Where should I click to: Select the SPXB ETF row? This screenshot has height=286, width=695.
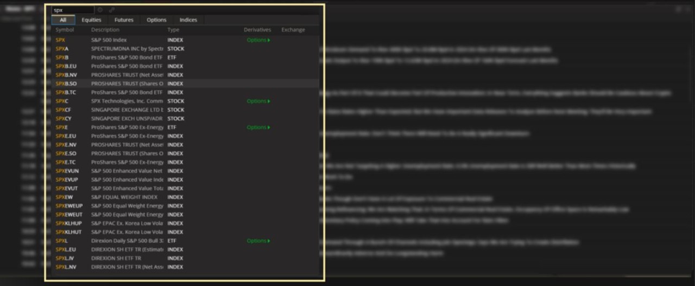(x=185, y=57)
